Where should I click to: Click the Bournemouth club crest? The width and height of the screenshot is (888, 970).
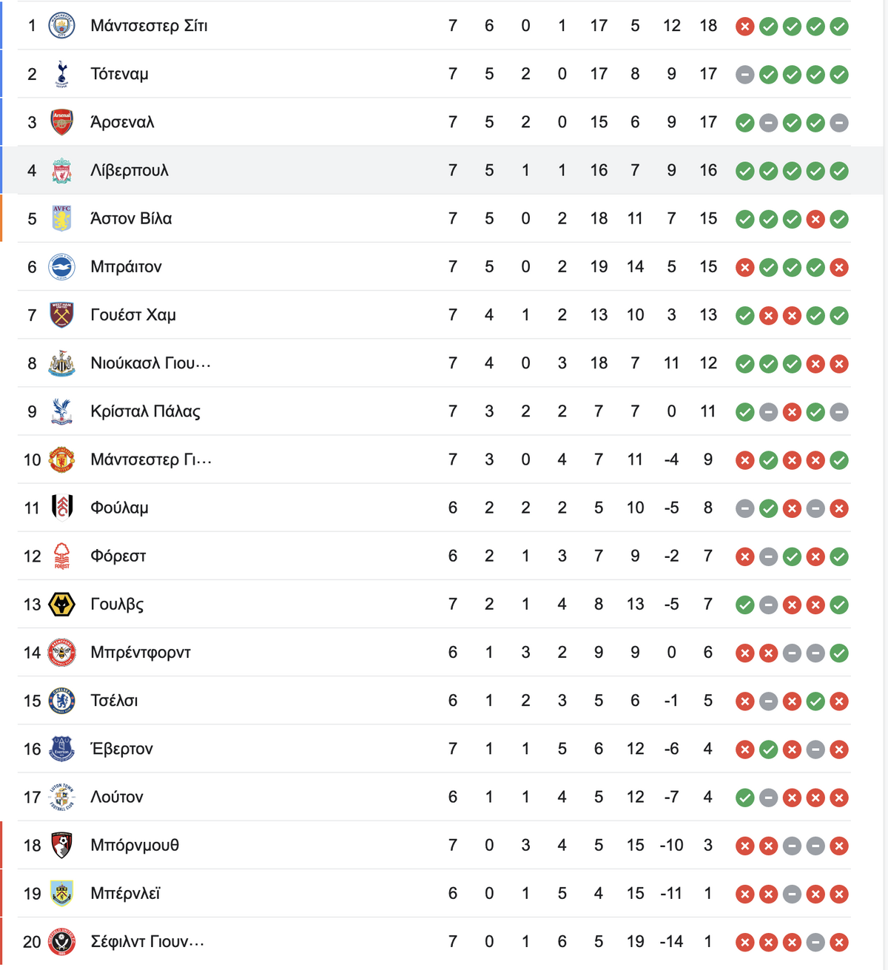(x=61, y=845)
